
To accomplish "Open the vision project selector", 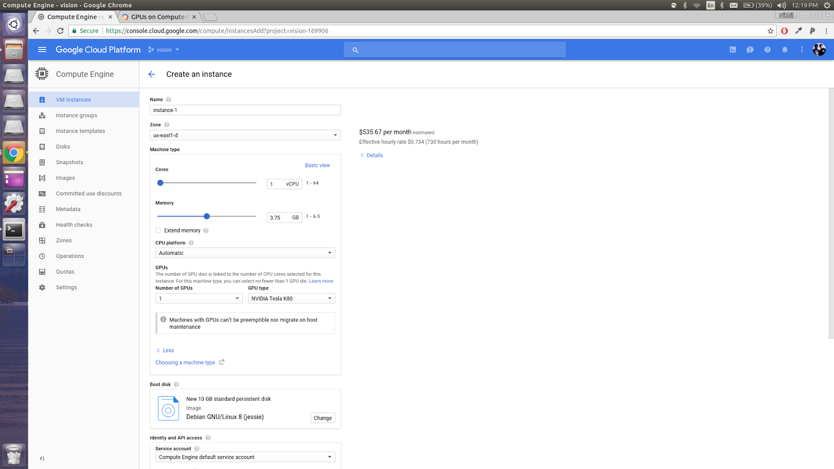I will pos(164,50).
